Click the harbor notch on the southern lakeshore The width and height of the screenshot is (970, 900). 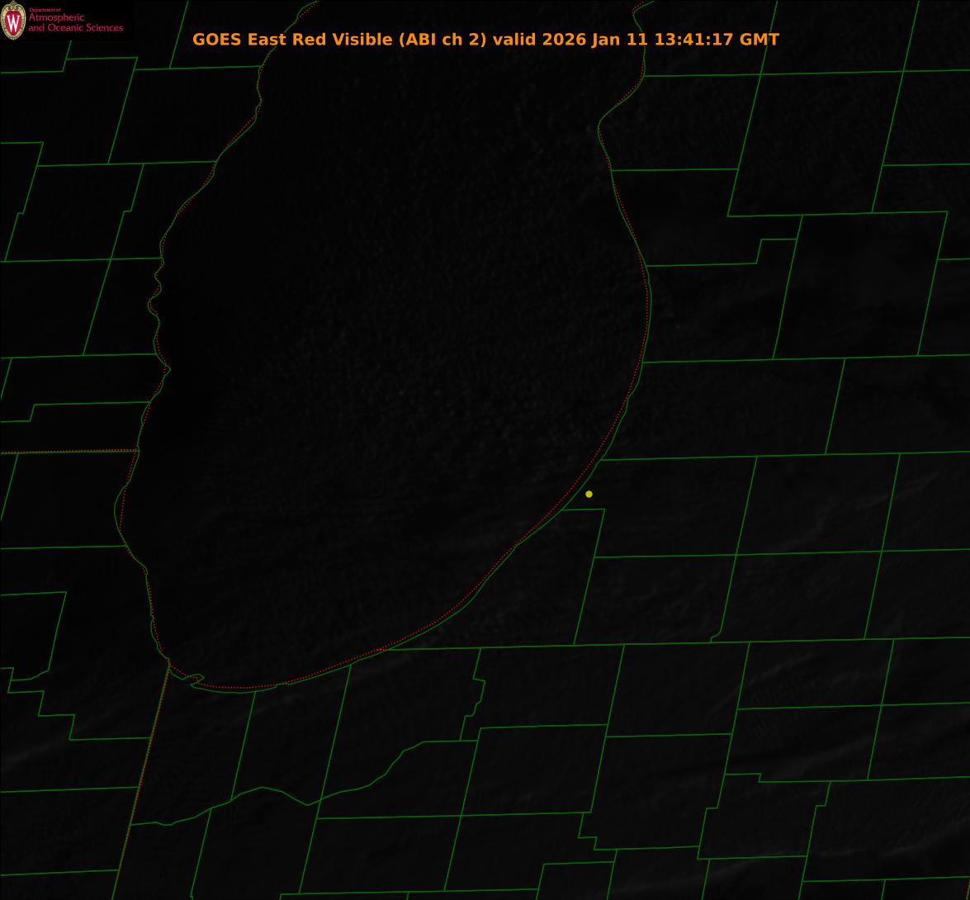tap(194, 680)
